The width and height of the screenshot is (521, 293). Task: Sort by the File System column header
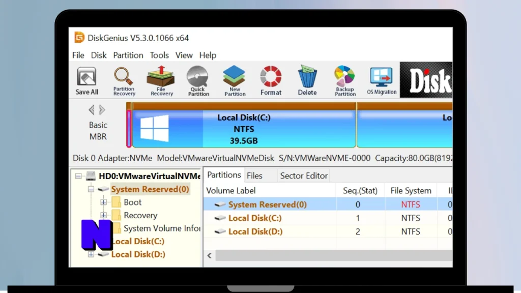pos(411,190)
